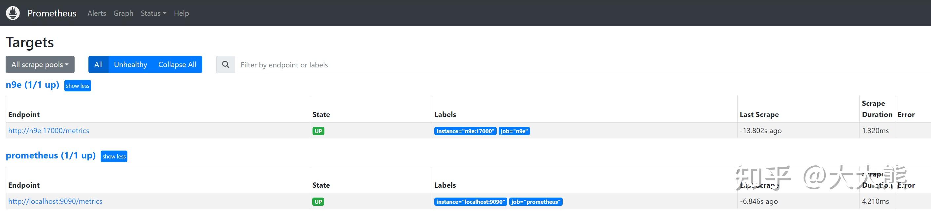Collapse prometheus pool with show less
The width and height of the screenshot is (931, 215).
pos(114,156)
